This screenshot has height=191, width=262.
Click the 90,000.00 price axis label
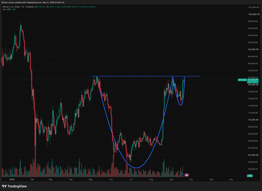click(254, 49)
